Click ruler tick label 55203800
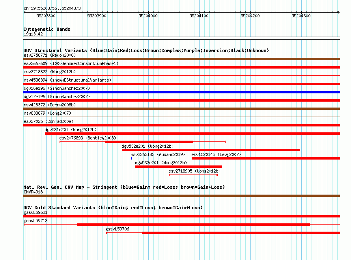351x260 pixels. 46,16
